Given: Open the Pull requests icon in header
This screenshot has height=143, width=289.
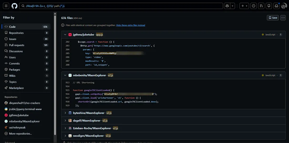Looking at the screenshot, I should 261,6.
